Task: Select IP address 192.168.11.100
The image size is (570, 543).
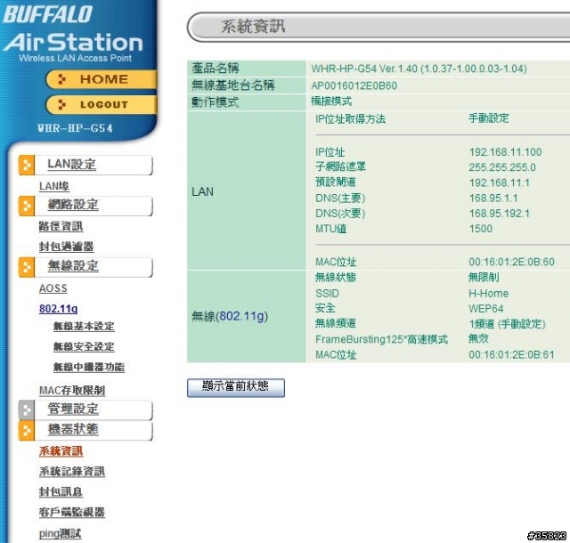Action: [x=505, y=152]
